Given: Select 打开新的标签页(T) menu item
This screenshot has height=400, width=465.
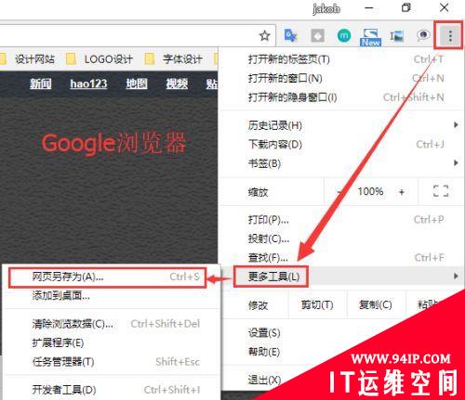Looking at the screenshot, I should 342,59.
